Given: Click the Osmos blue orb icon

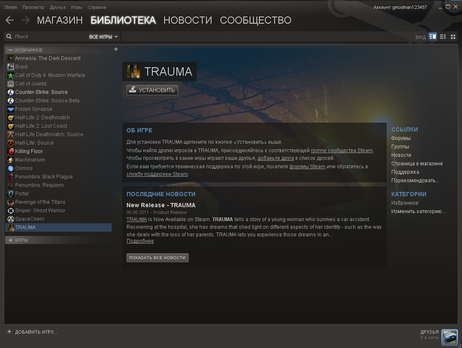Looking at the screenshot, I should (x=11, y=168).
